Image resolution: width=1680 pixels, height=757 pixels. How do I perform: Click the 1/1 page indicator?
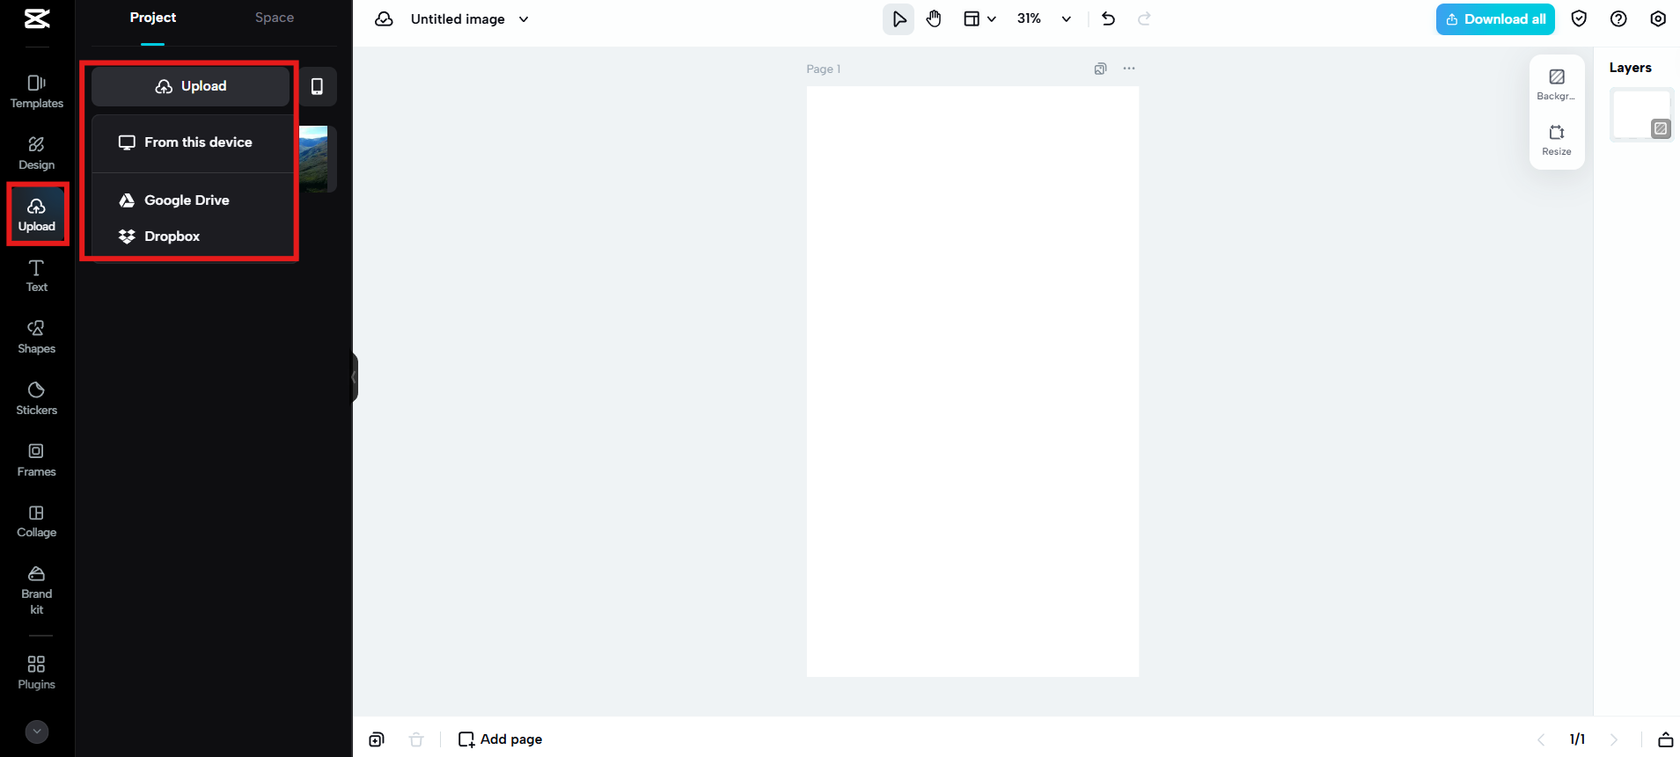coord(1577,739)
